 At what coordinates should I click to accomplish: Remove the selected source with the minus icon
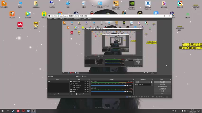pos(74,94)
